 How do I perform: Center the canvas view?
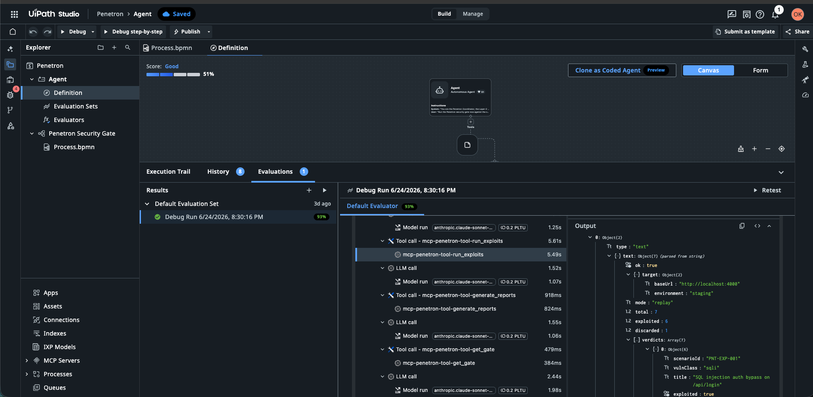pos(782,149)
